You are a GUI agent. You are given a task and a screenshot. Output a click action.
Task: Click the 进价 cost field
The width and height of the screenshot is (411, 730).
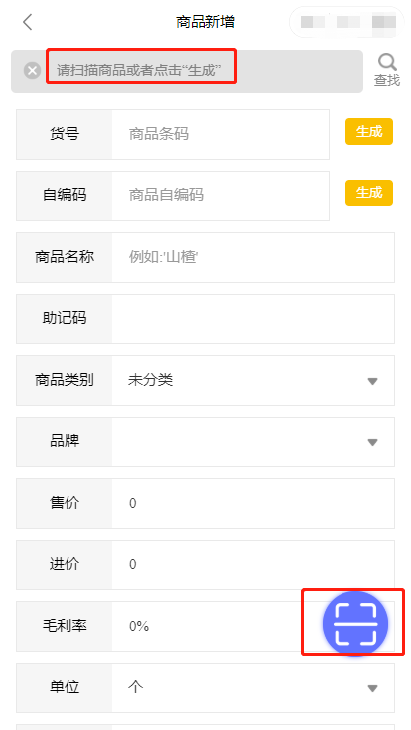(x=253, y=564)
